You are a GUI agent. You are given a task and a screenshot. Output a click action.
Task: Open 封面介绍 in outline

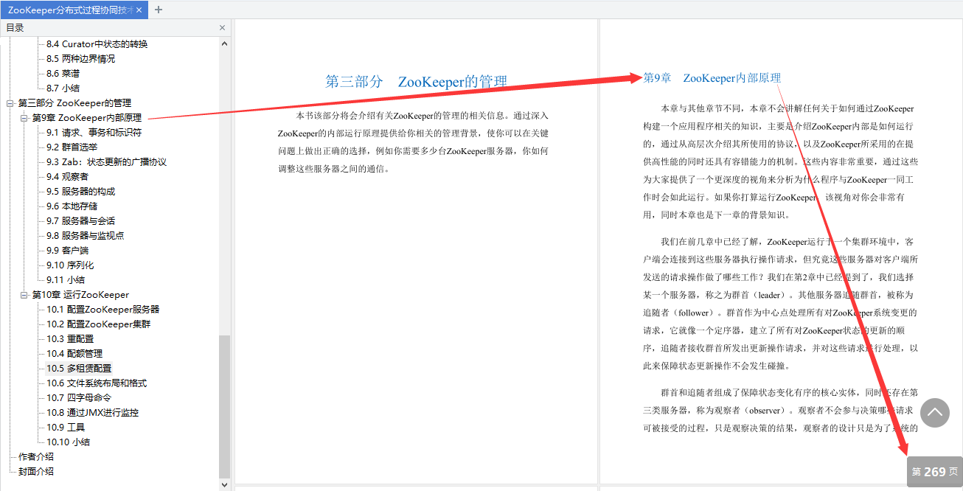(36, 472)
